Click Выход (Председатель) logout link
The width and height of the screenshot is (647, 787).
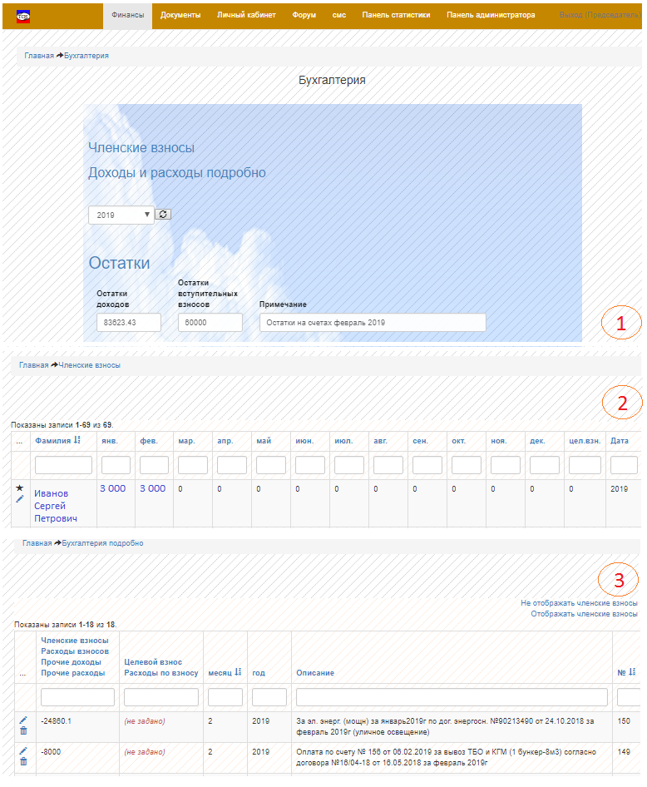coord(600,15)
